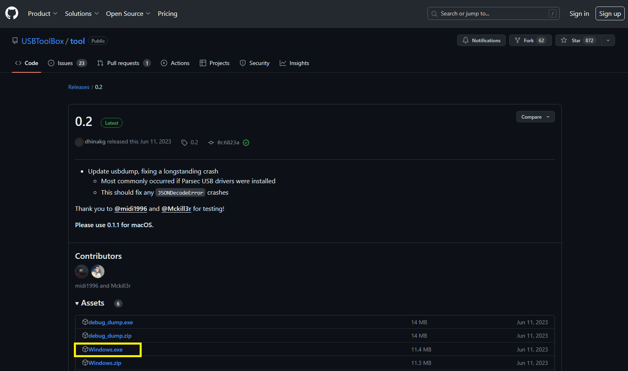Collapse the Assets section
The image size is (628, 371).
[90, 303]
